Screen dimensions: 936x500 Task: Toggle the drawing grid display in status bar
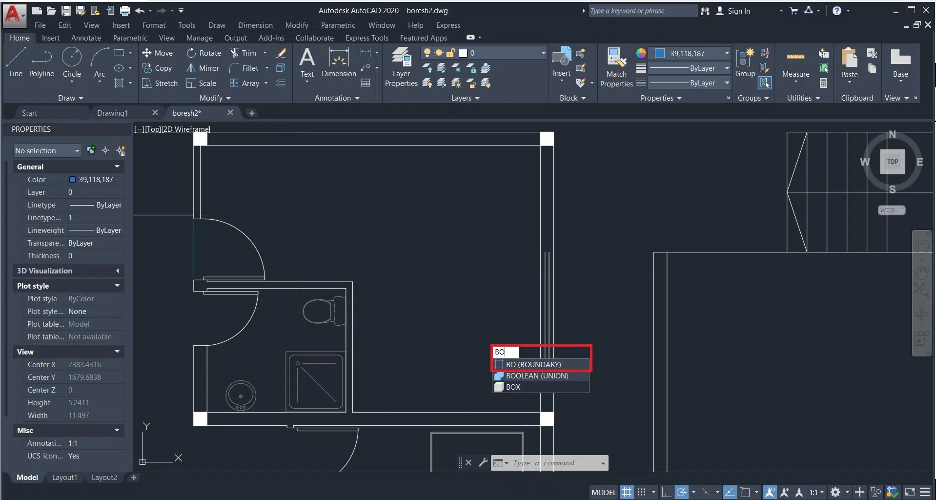(627, 492)
